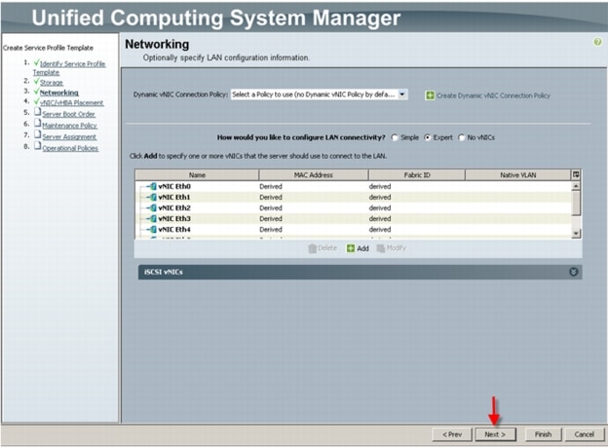This screenshot has width=608, height=448.
Task: Click the Finish button
Action: [x=544, y=434]
